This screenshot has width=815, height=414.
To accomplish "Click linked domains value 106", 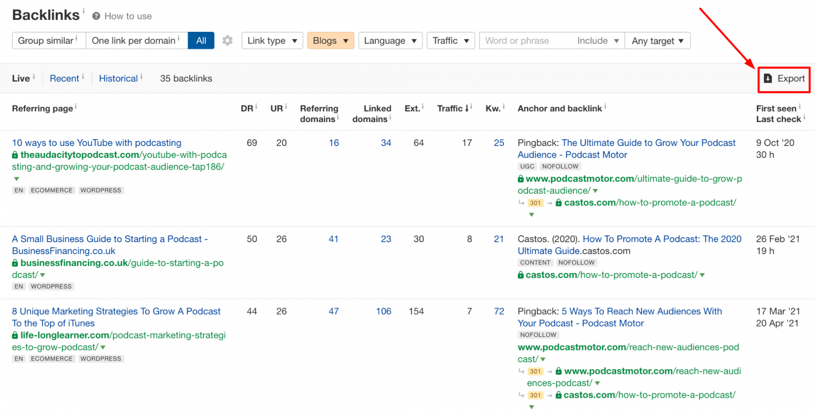I will click(x=383, y=311).
